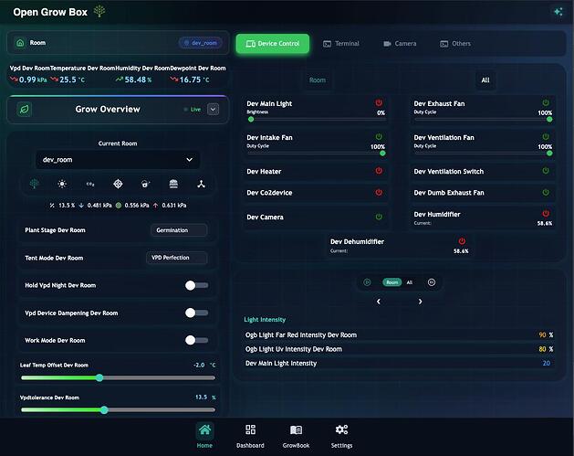Toggle power for Dev Exhaust Fan
Screen dimensions: 574x456
tap(546, 102)
